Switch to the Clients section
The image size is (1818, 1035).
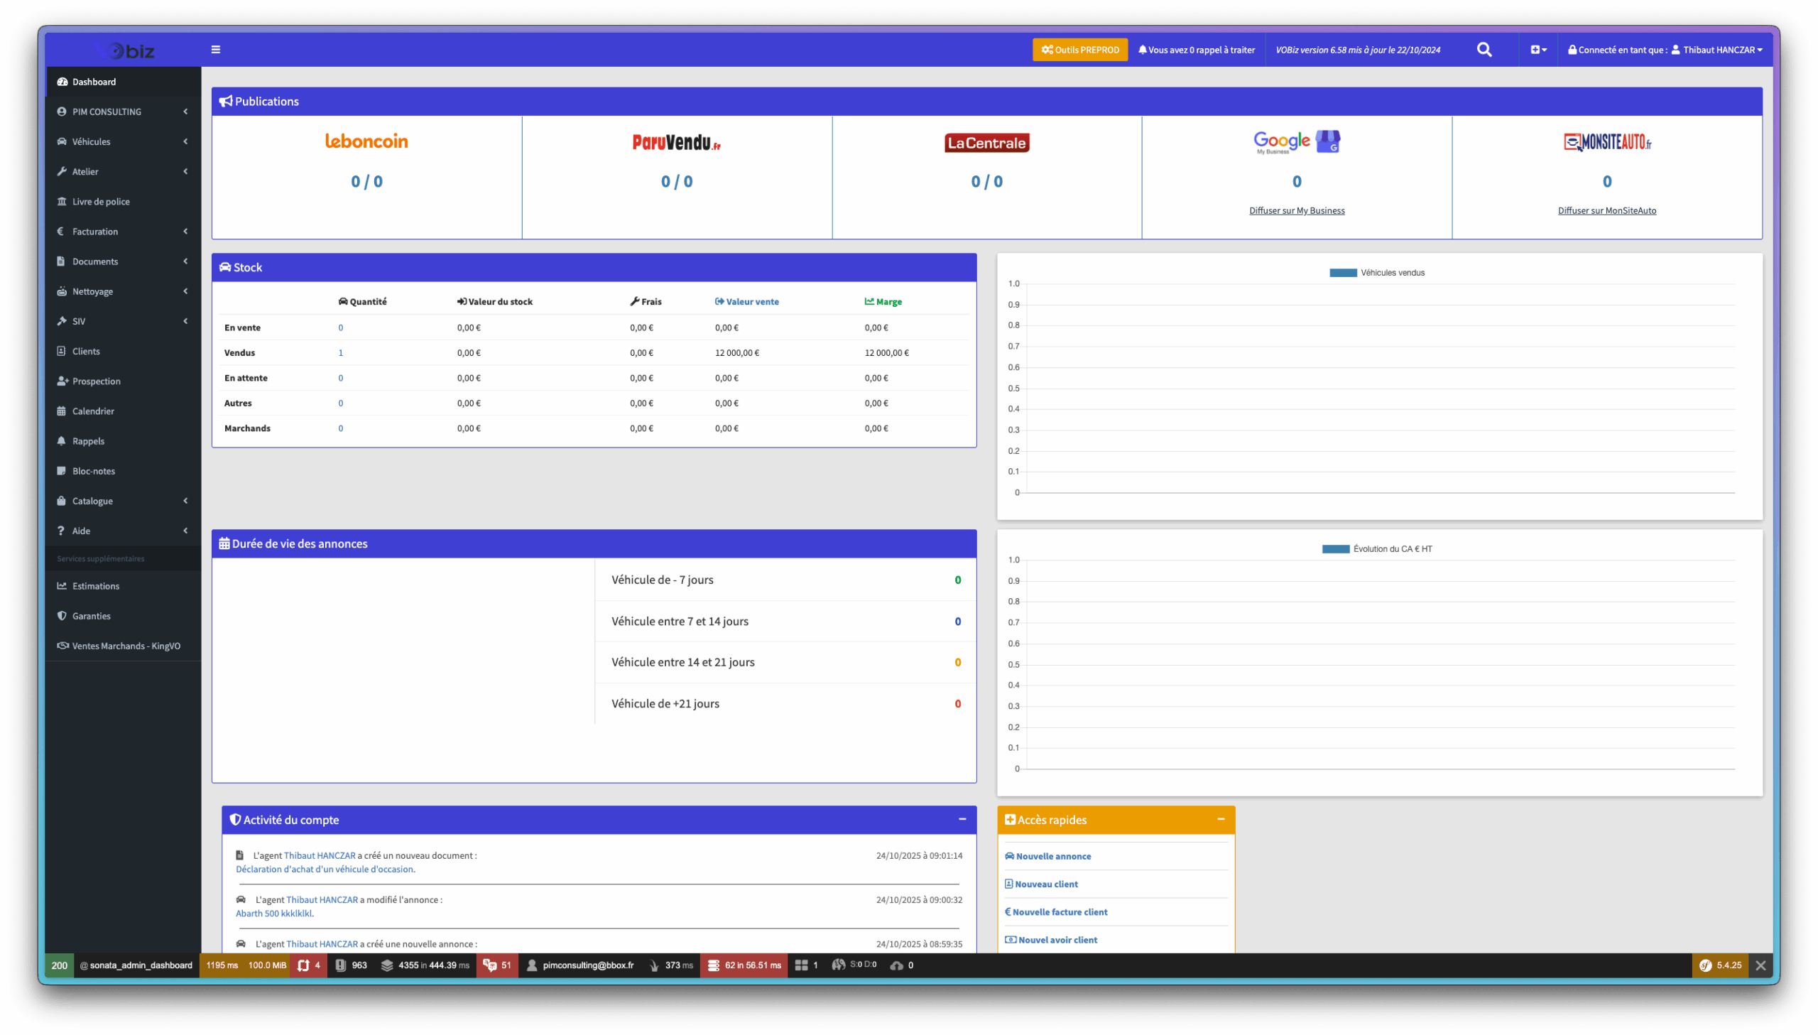click(x=85, y=350)
